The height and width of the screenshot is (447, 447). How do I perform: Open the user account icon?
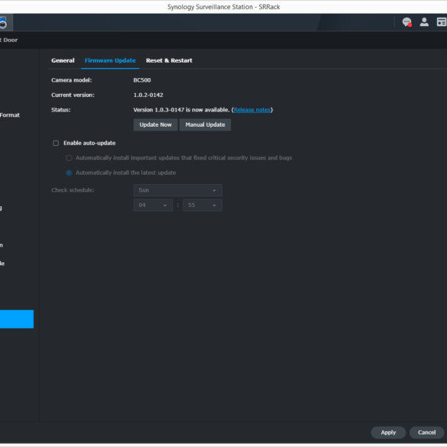click(x=424, y=22)
